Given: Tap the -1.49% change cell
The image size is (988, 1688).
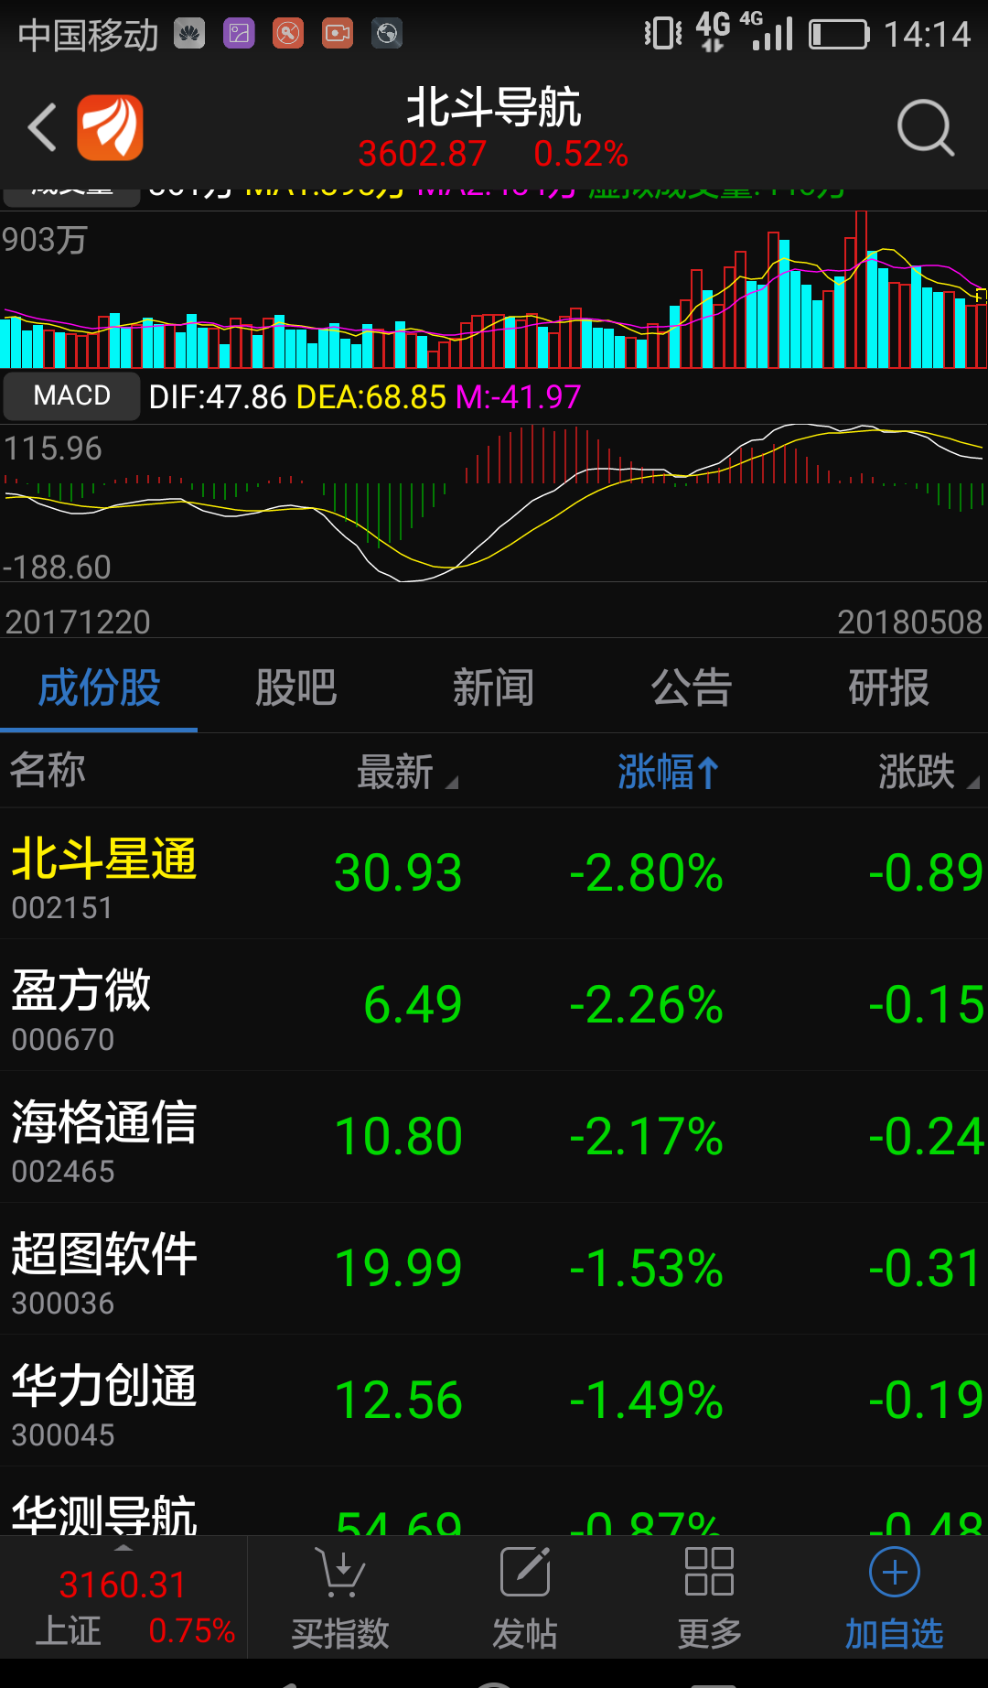Looking at the screenshot, I should tap(646, 1400).
